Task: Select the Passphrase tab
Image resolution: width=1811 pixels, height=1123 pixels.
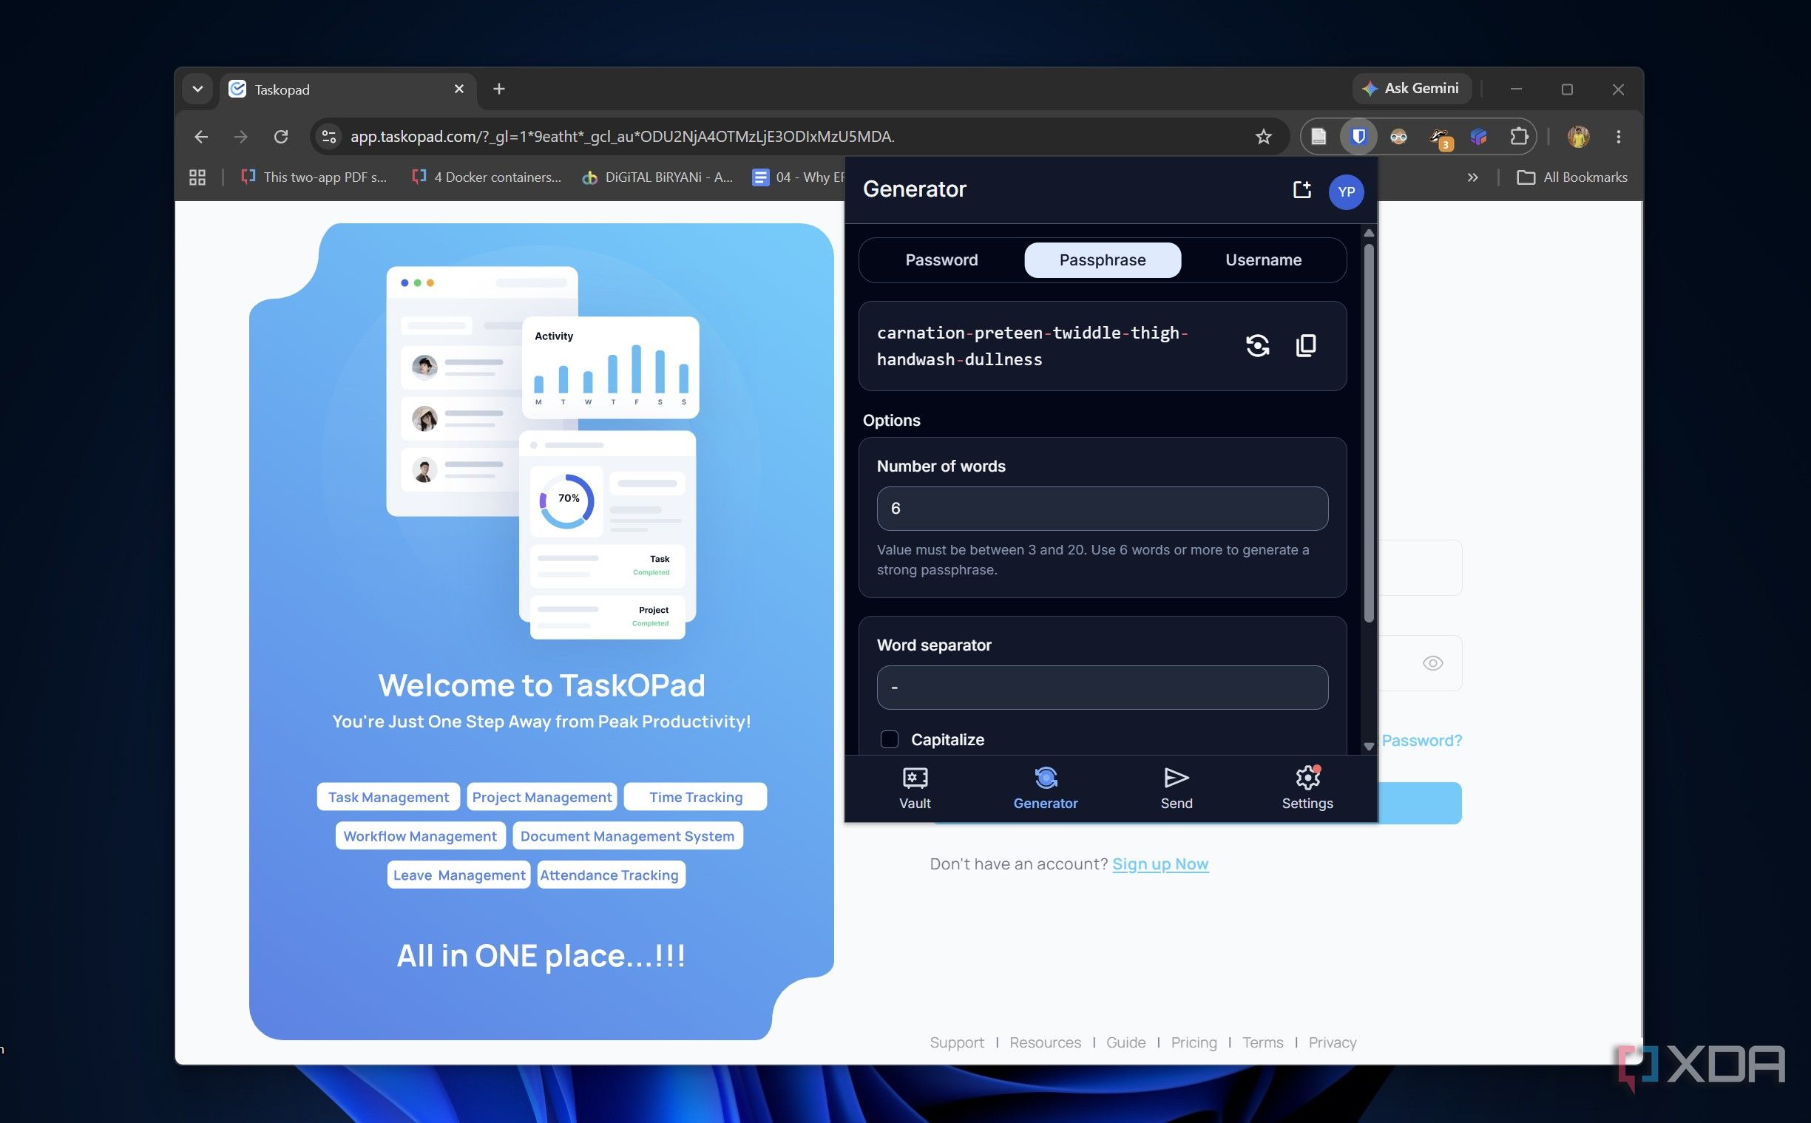Action: (1103, 260)
